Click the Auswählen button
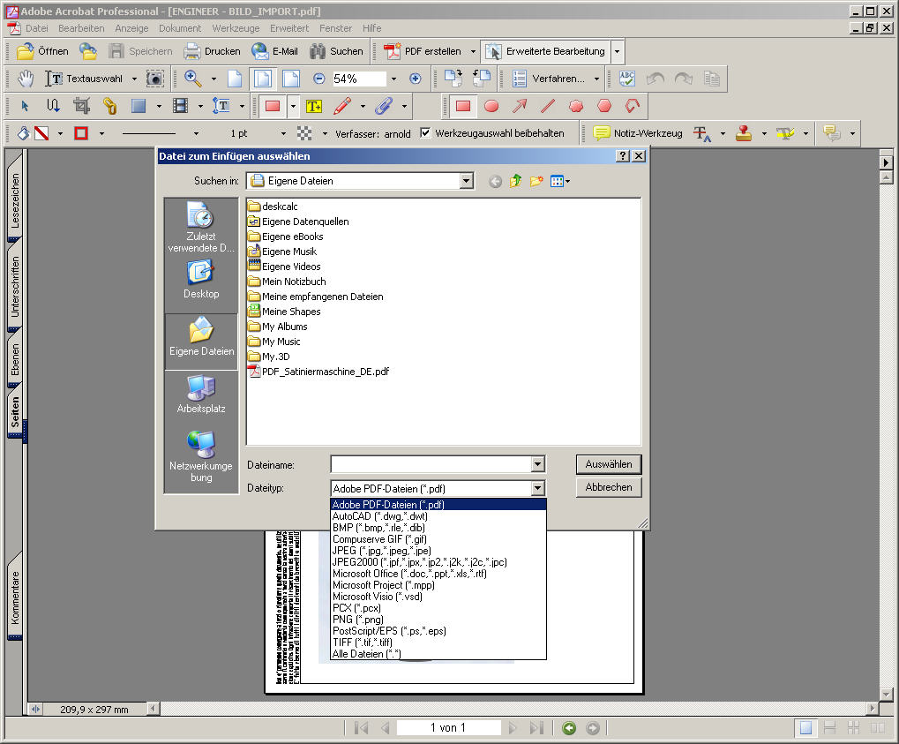Viewport: 899px width, 744px height. click(x=609, y=464)
